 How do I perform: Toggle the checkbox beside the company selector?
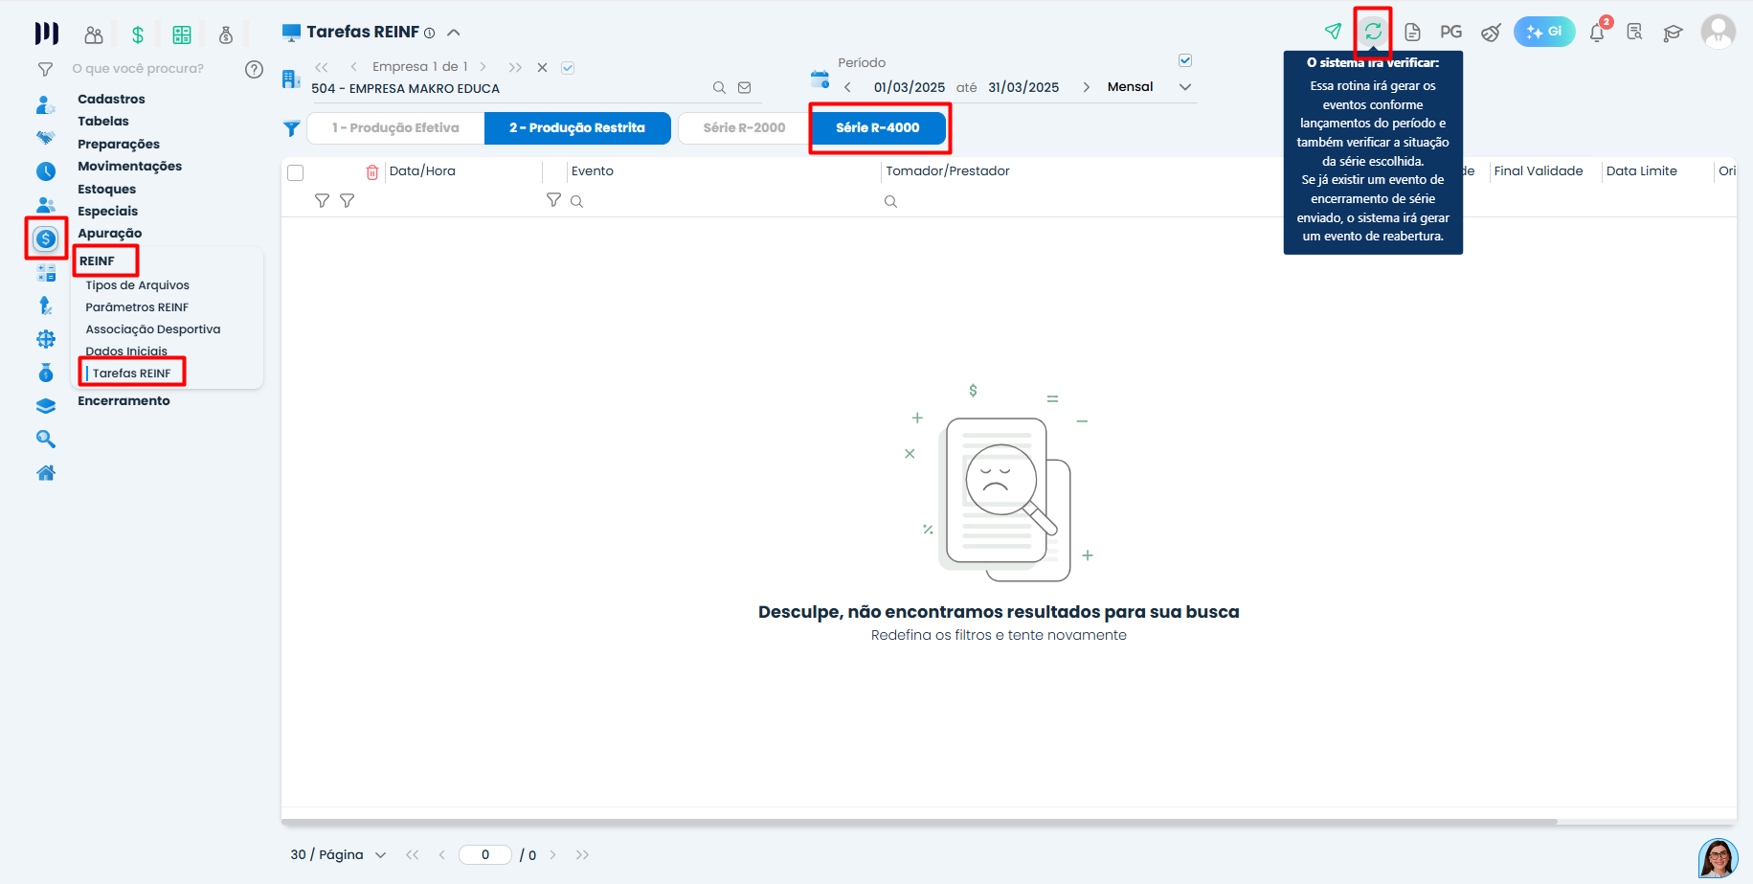coord(568,67)
